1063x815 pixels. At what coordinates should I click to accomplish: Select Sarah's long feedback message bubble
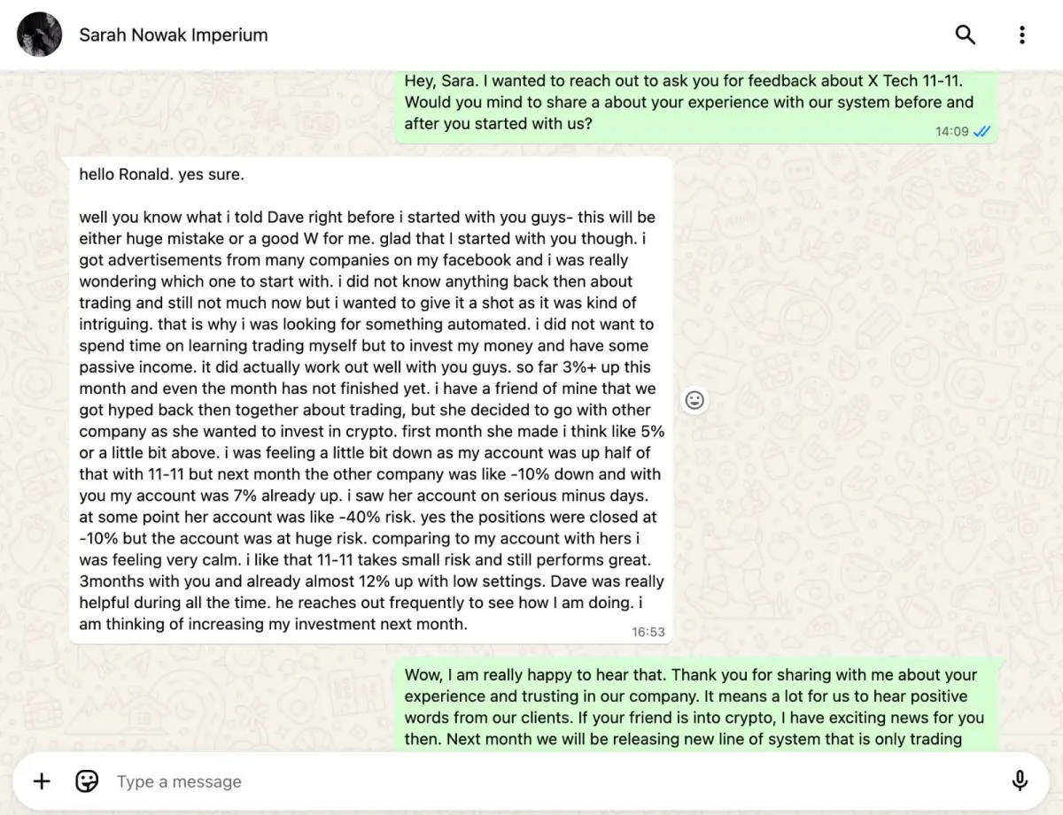click(371, 400)
